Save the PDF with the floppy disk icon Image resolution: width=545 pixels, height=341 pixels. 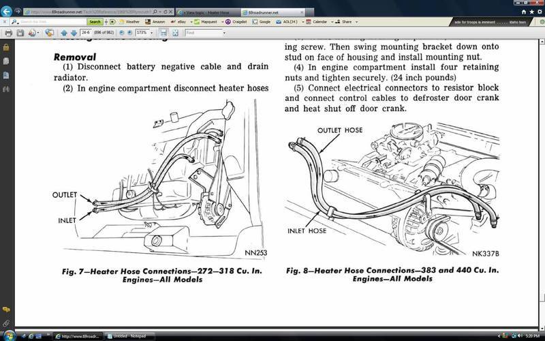[x=20, y=33]
